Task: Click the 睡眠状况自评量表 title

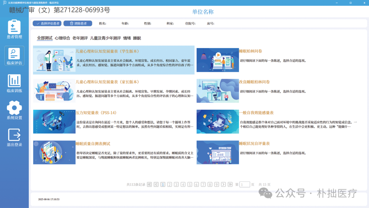Action: click(x=255, y=144)
